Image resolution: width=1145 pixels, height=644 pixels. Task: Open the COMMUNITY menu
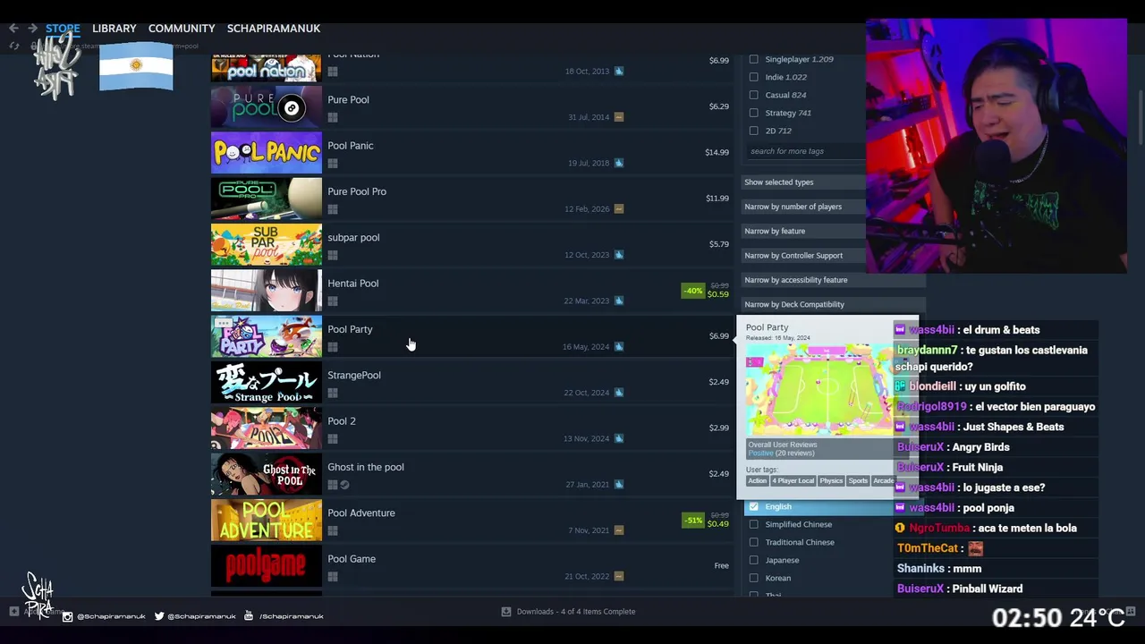[x=182, y=29]
